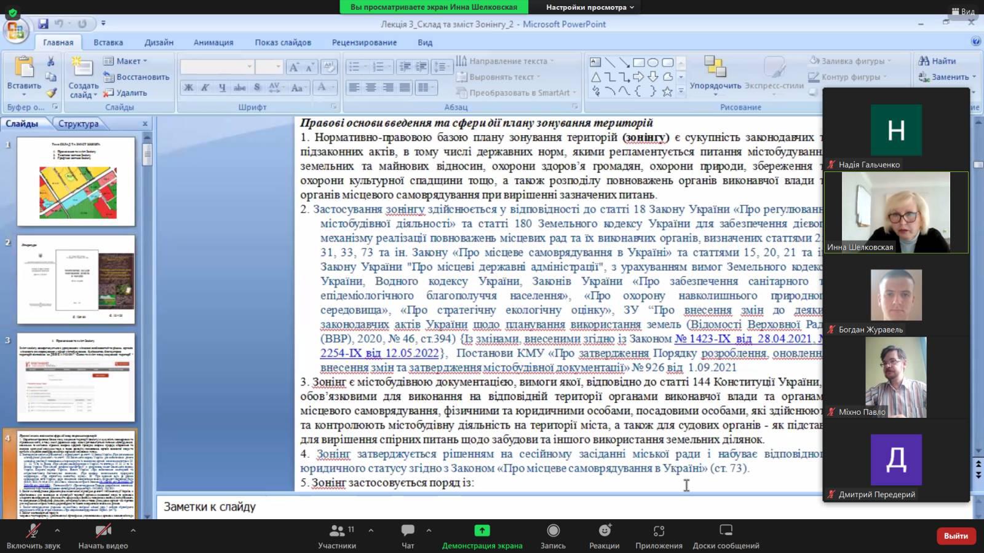Screen dimensions: 984x553
Task: Select slide 3 thumbnail in slides pane
Action: tap(76, 378)
